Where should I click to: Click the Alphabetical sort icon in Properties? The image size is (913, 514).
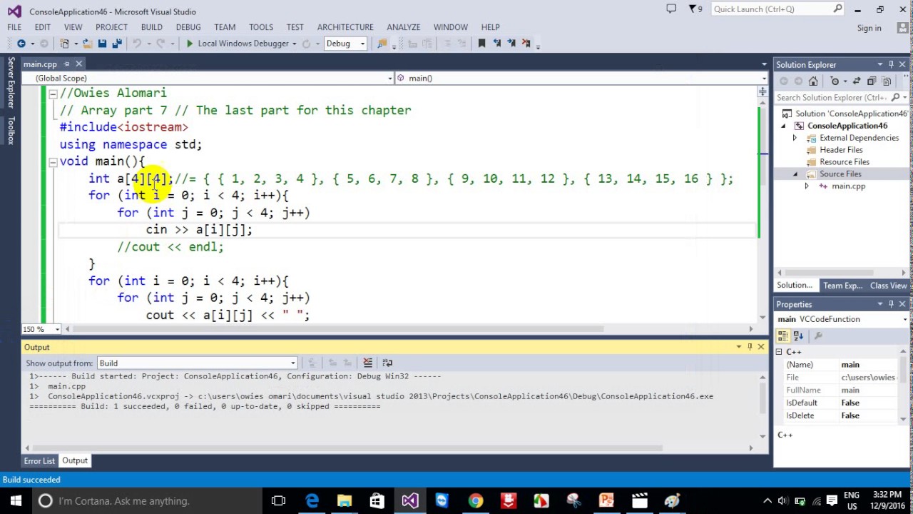coord(798,336)
